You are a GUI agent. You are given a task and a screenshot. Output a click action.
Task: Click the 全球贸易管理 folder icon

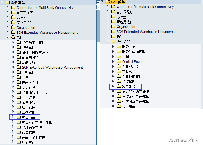pyautogui.click(x=19, y=127)
